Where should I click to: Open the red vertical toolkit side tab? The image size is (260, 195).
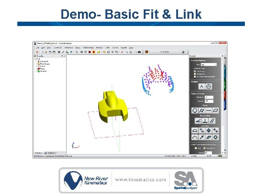click(x=225, y=95)
